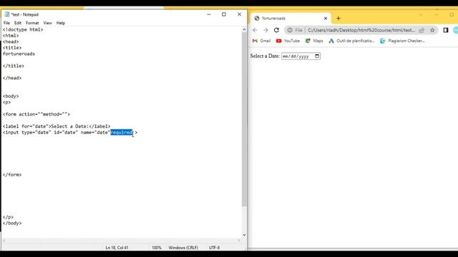Reload the browser page
Screen dimensions: 458x257
click(276, 30)
